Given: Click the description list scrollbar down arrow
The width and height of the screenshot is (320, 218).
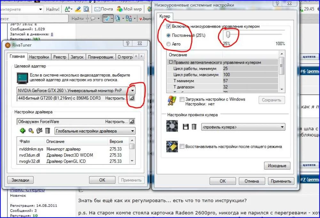Looking at the screenshot, I should [x=282, y=89].
